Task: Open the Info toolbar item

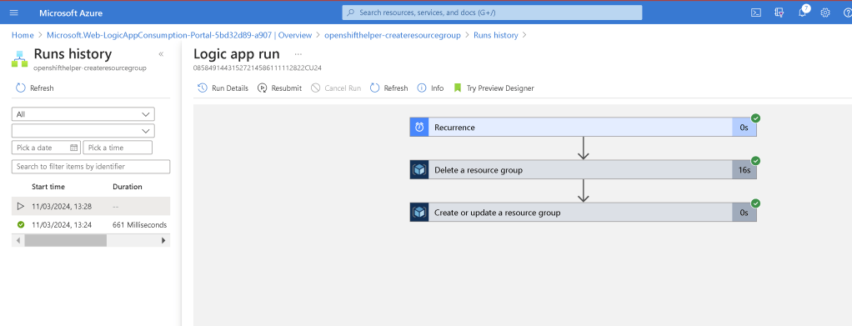Action: coord(430,88)
